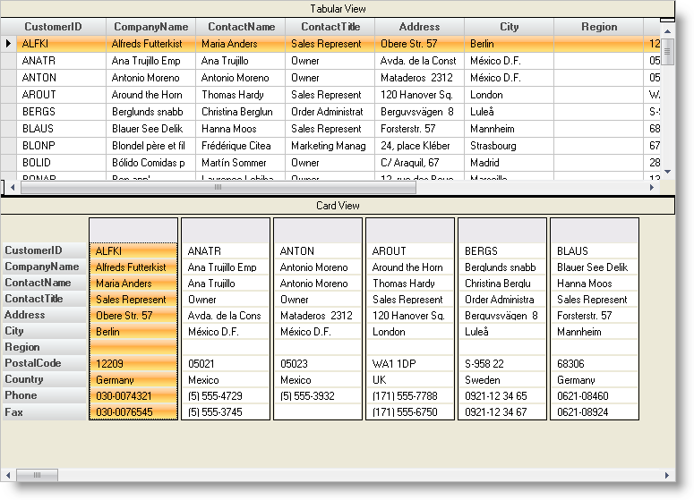Select the BLAUS card header
This screenshot has height=500, width=694.
point(595,231)
